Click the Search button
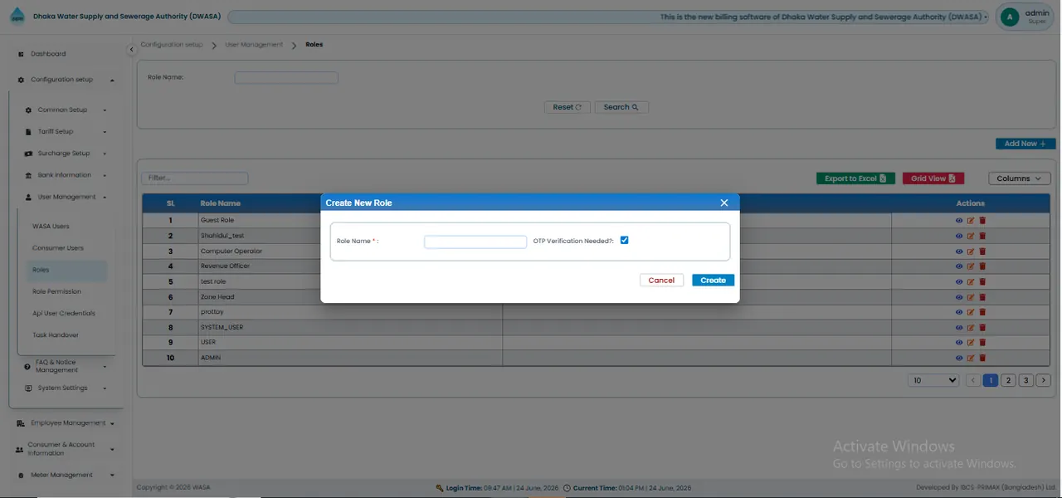1062x498 pixels. click(621, 107)
